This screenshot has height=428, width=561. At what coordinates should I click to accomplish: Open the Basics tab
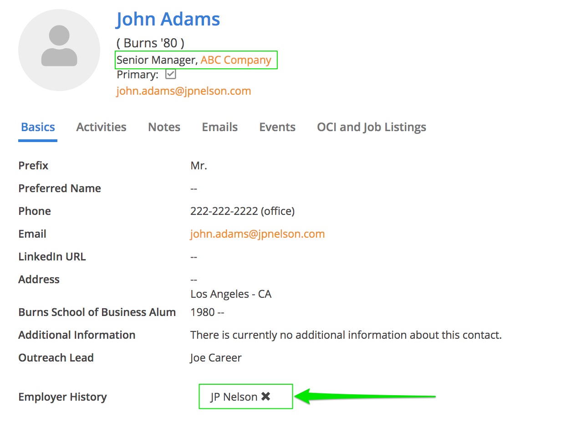(x=38, y=127)
